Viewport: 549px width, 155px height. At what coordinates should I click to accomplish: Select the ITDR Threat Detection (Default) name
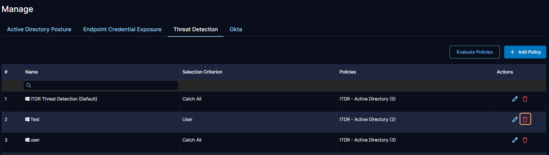click(x=64, y=99)
